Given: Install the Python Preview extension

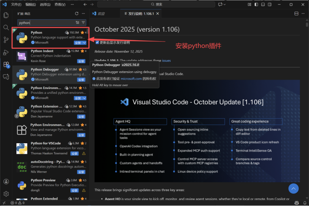Looking at the screenshot, I should 74,190.
